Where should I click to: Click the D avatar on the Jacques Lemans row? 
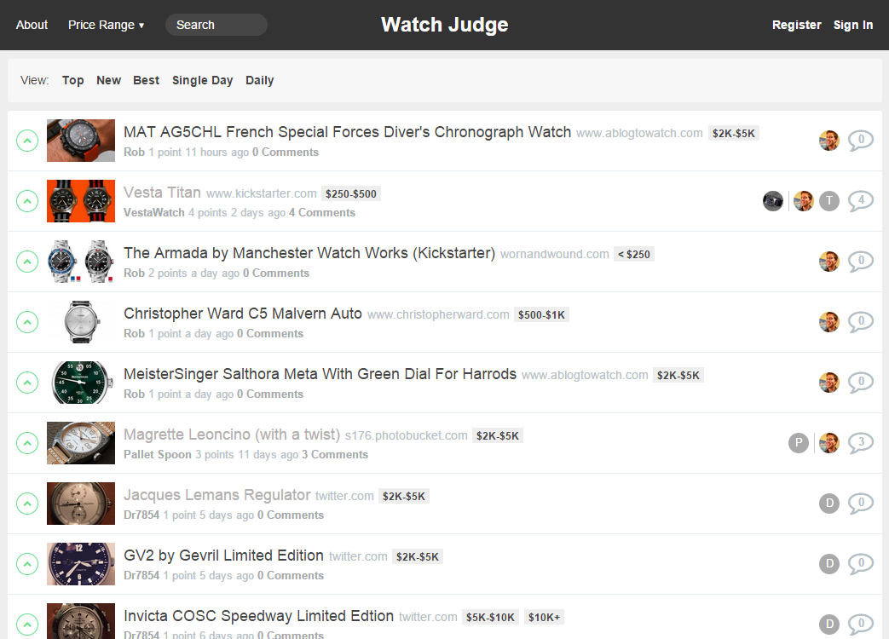click(x=828, y=503)
